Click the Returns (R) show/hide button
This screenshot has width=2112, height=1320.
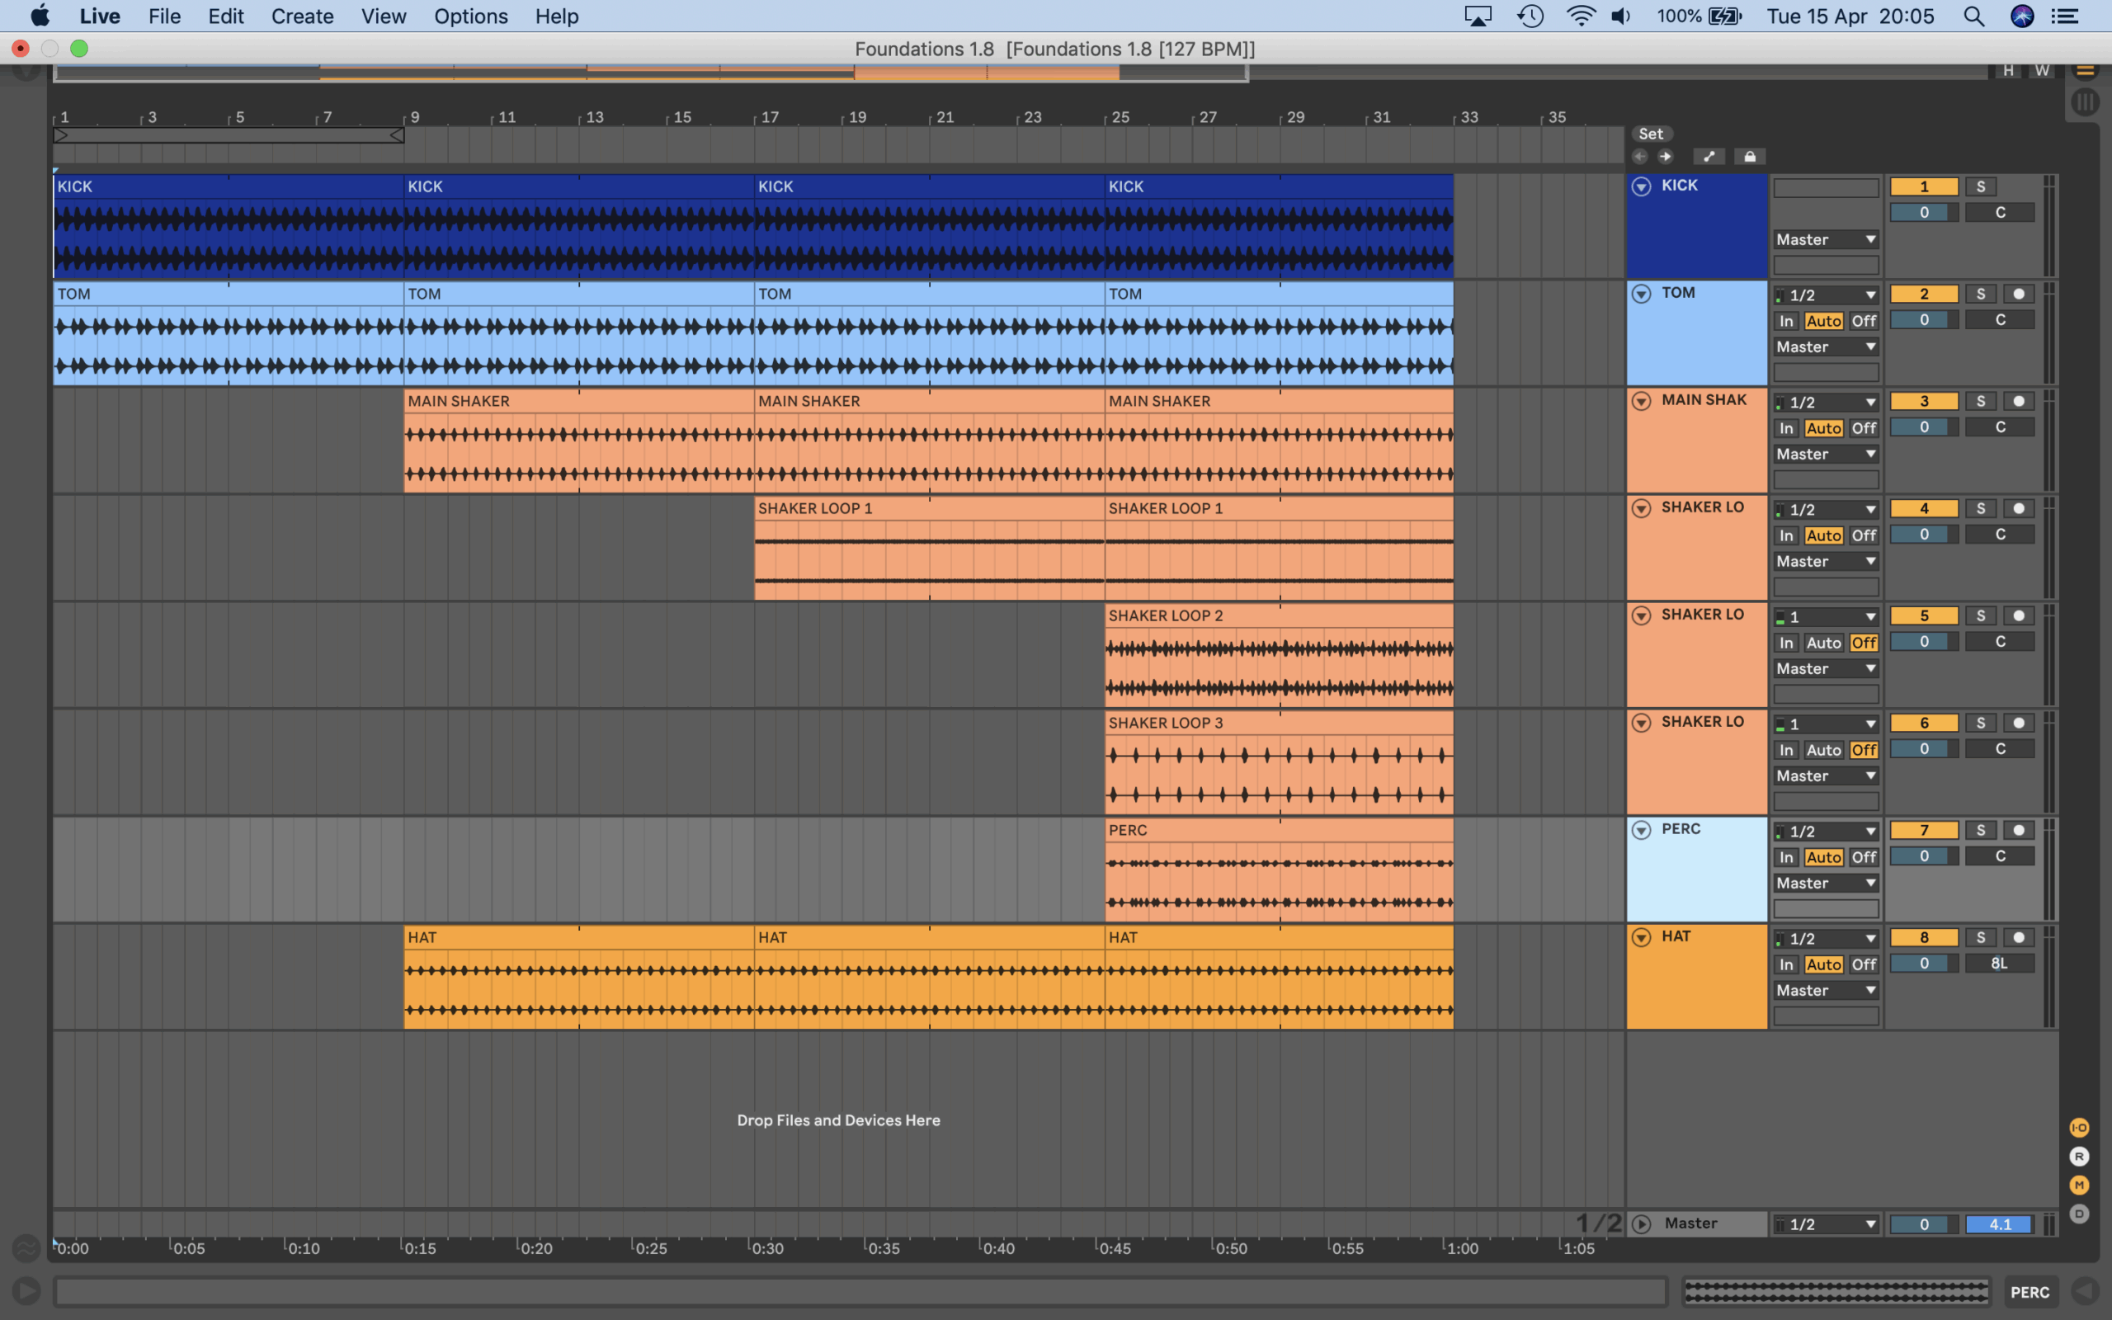pos(2079,1157)
